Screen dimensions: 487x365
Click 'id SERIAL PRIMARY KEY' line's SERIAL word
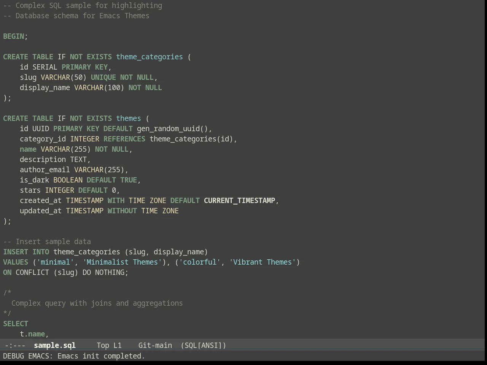pos(45,67)
